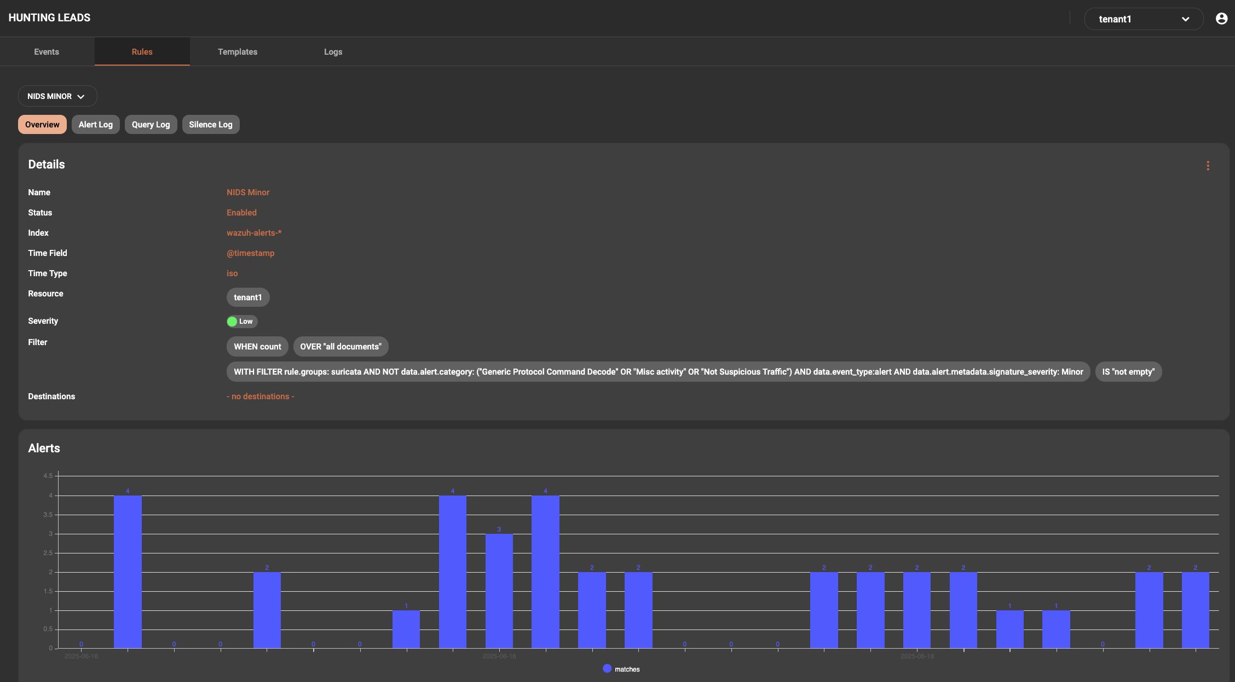
Task: Show the Alert Log view
Action: pos(95,125)
